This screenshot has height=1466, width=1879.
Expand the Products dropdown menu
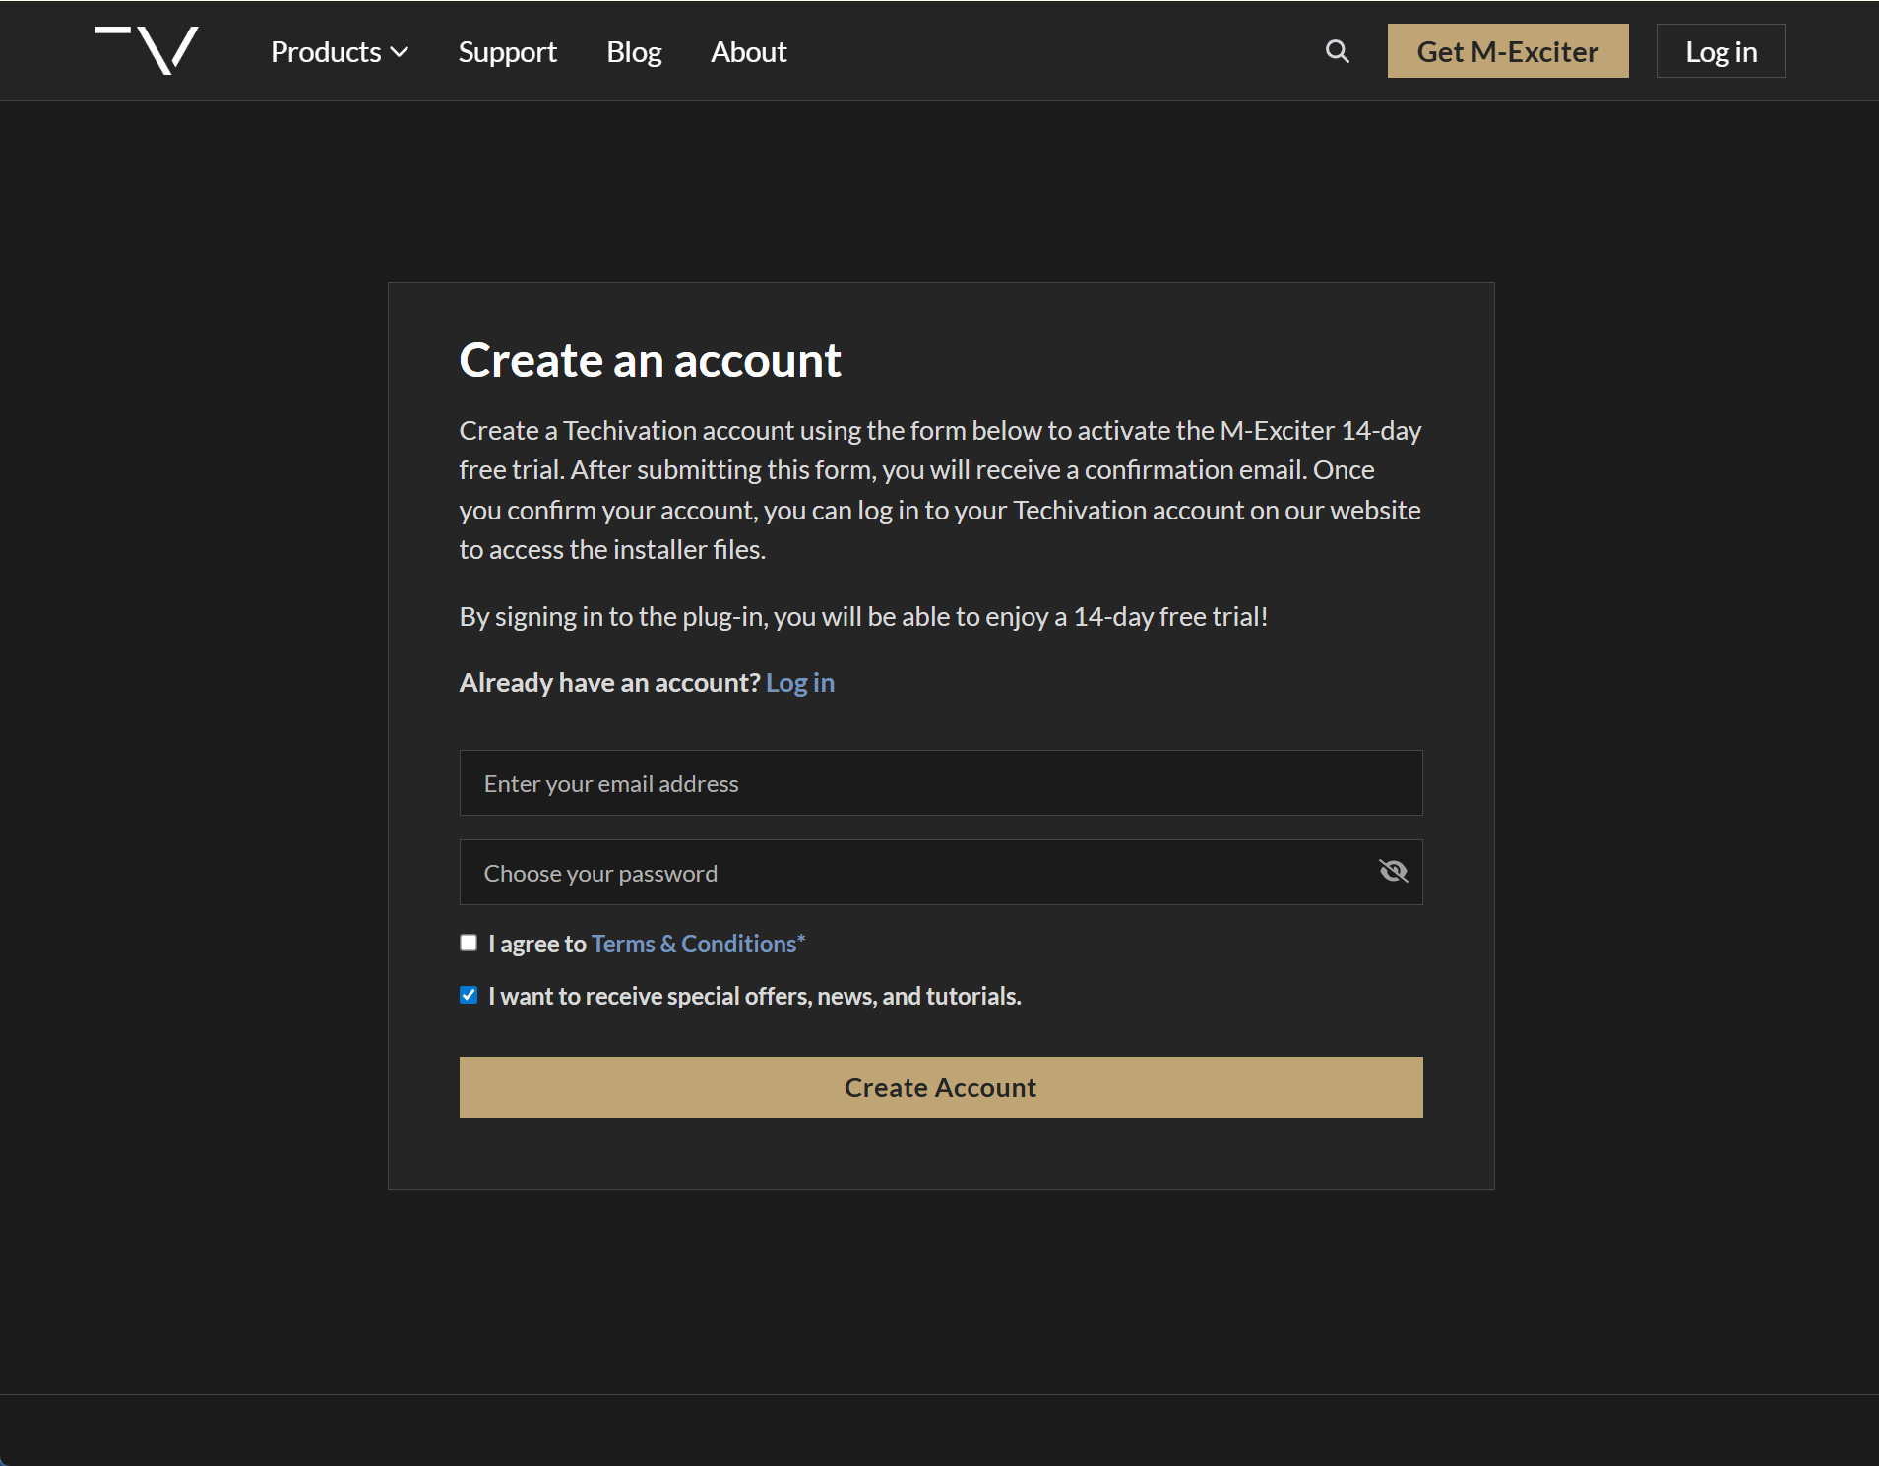pyautogui.click(x=340, y=51)
